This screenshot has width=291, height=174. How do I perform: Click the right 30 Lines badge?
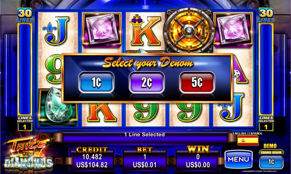coord(266,15)
